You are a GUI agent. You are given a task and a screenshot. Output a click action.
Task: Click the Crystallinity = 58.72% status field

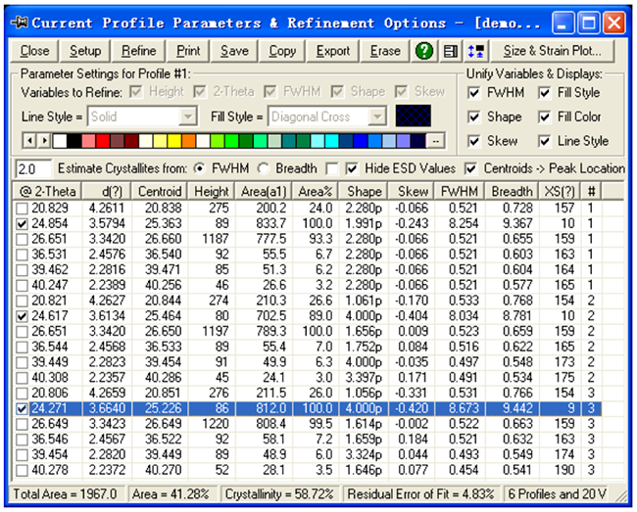tap(279, 494)
